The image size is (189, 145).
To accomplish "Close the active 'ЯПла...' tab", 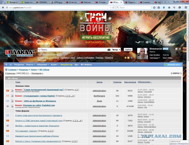I will 121,2.
